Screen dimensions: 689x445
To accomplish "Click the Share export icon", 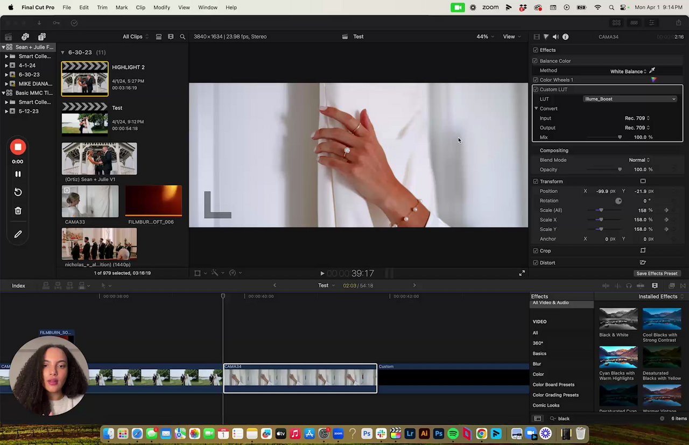I will point(678,23).
